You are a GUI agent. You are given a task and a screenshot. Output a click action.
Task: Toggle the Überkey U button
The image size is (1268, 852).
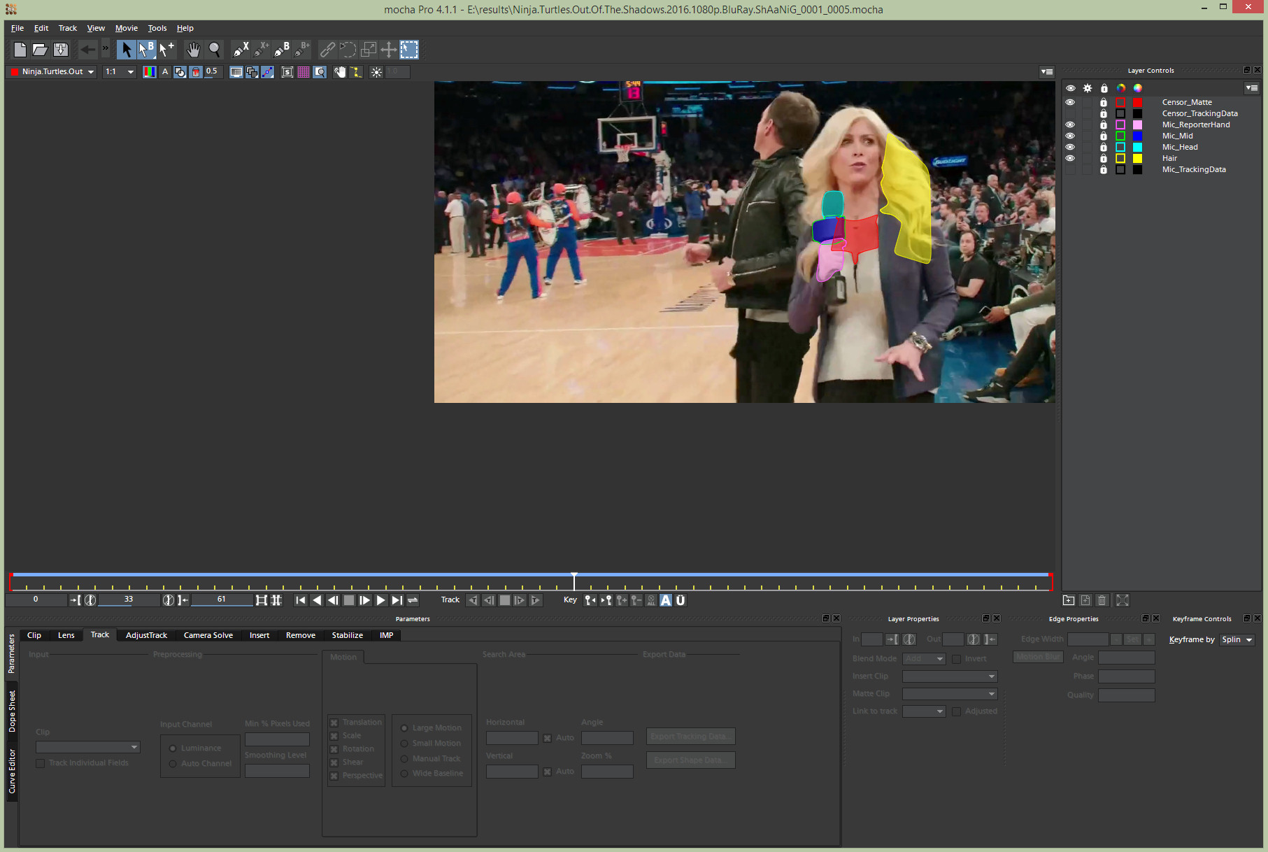click(x=681, y=600)
